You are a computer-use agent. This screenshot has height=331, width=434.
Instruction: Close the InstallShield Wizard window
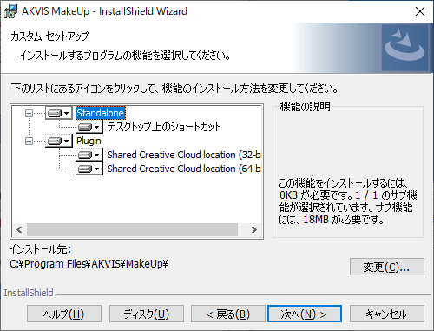point(420,11)
